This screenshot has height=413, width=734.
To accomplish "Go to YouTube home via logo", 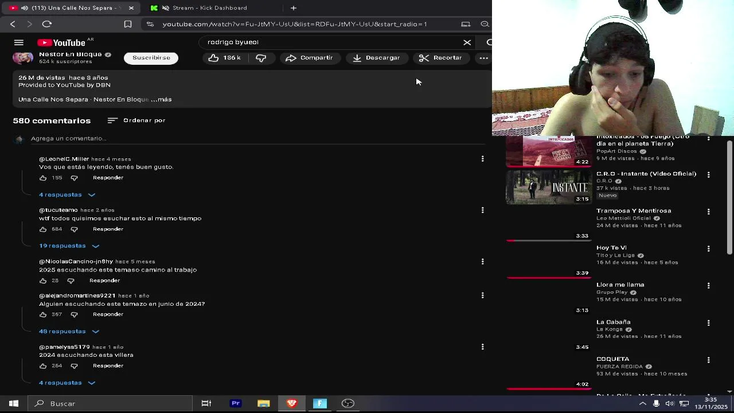I will (61, 42).
